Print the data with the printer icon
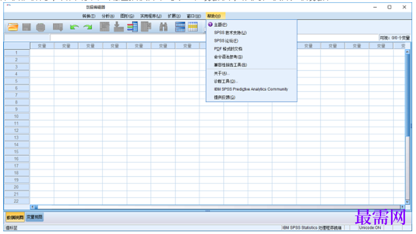416x234 pixels. pyautogui.click(x=40, y=27)
